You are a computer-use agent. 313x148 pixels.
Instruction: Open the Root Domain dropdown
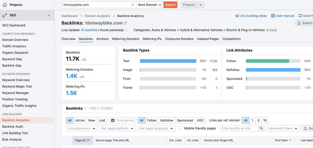click(x=150, y=5)
